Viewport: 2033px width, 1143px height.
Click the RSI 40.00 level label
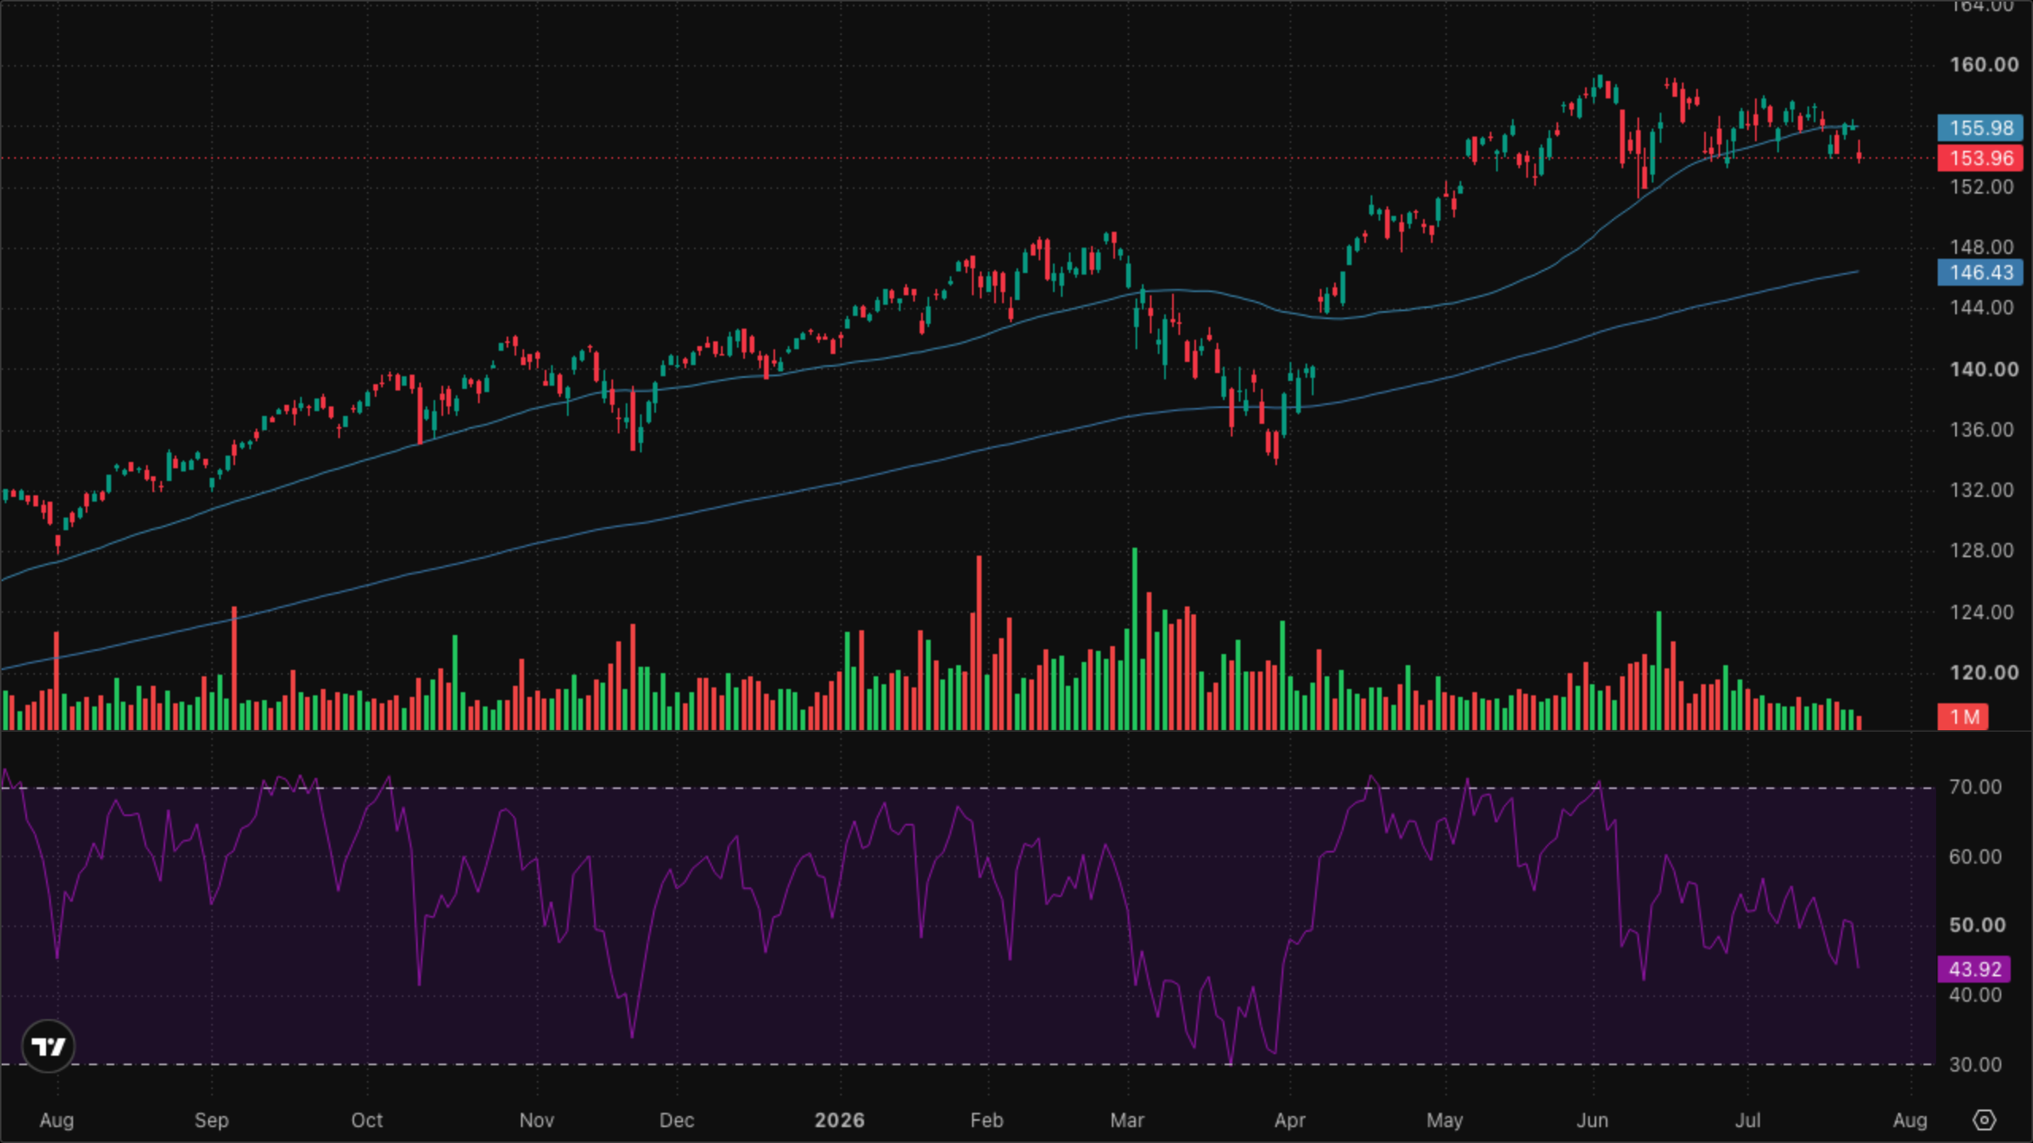tap(1975, 995)
